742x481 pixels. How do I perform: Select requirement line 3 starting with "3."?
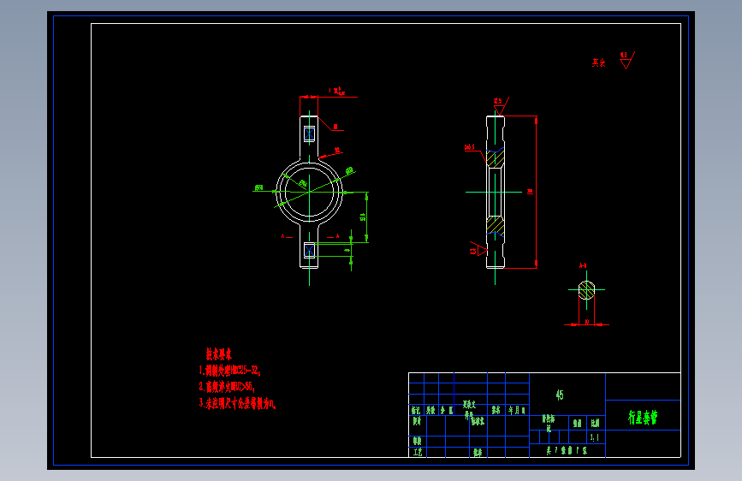click(x=238, y=403)
